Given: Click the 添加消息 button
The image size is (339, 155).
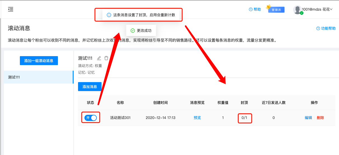Looking at the screenshot, I should tap(90, 87).
